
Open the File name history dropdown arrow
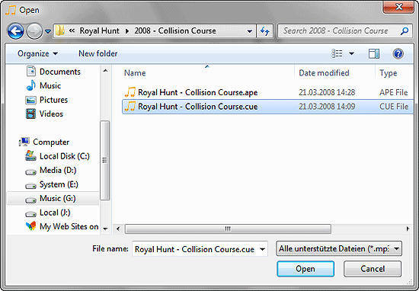tap(262, 249)
